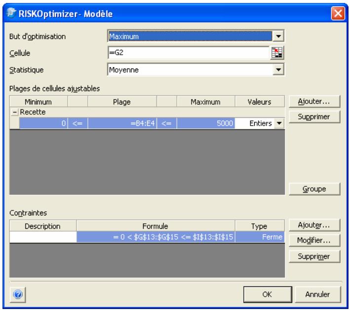Click Supprimer for adjustable cell ranges
The image size is (350, 310).
point(314,116)
